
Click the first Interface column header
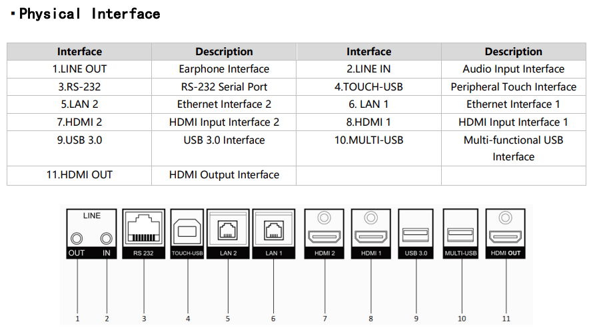pyautogui.click(x=79, y=51)
